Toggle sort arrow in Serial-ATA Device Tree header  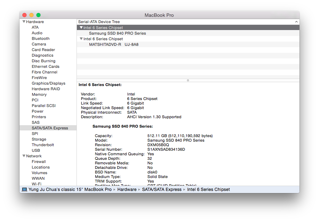point(296,22)
